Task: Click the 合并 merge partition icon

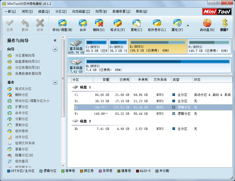Action: [x=83, y=23]
